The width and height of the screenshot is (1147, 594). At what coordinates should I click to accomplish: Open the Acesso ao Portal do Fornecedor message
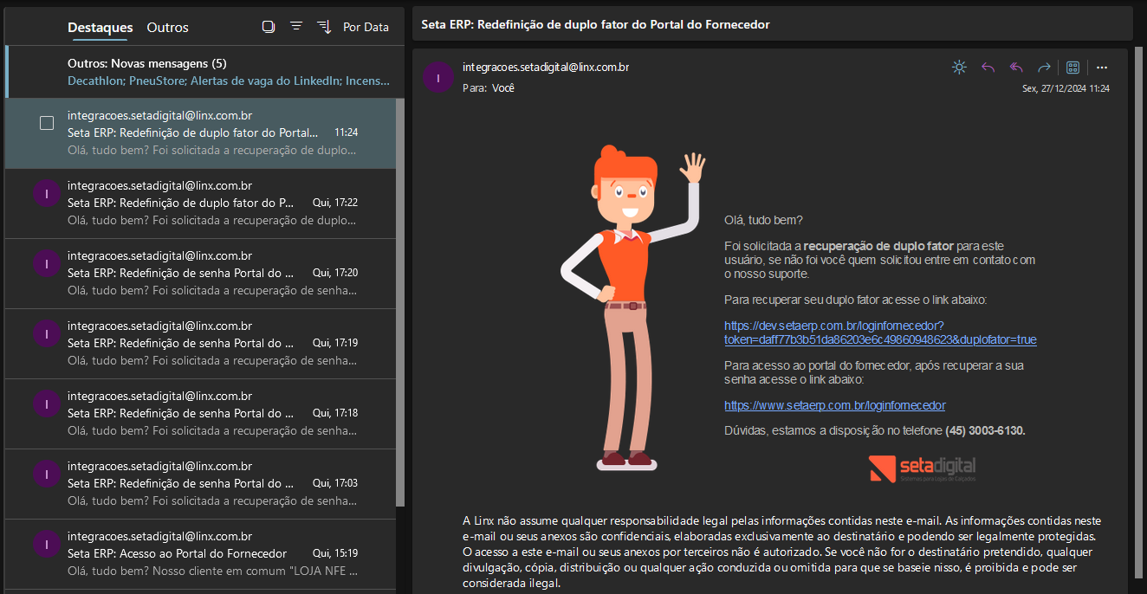point(201,554)
